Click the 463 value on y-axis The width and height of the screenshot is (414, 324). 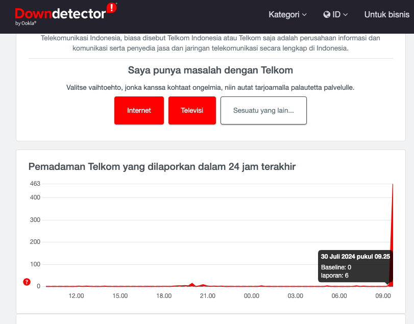35,184
